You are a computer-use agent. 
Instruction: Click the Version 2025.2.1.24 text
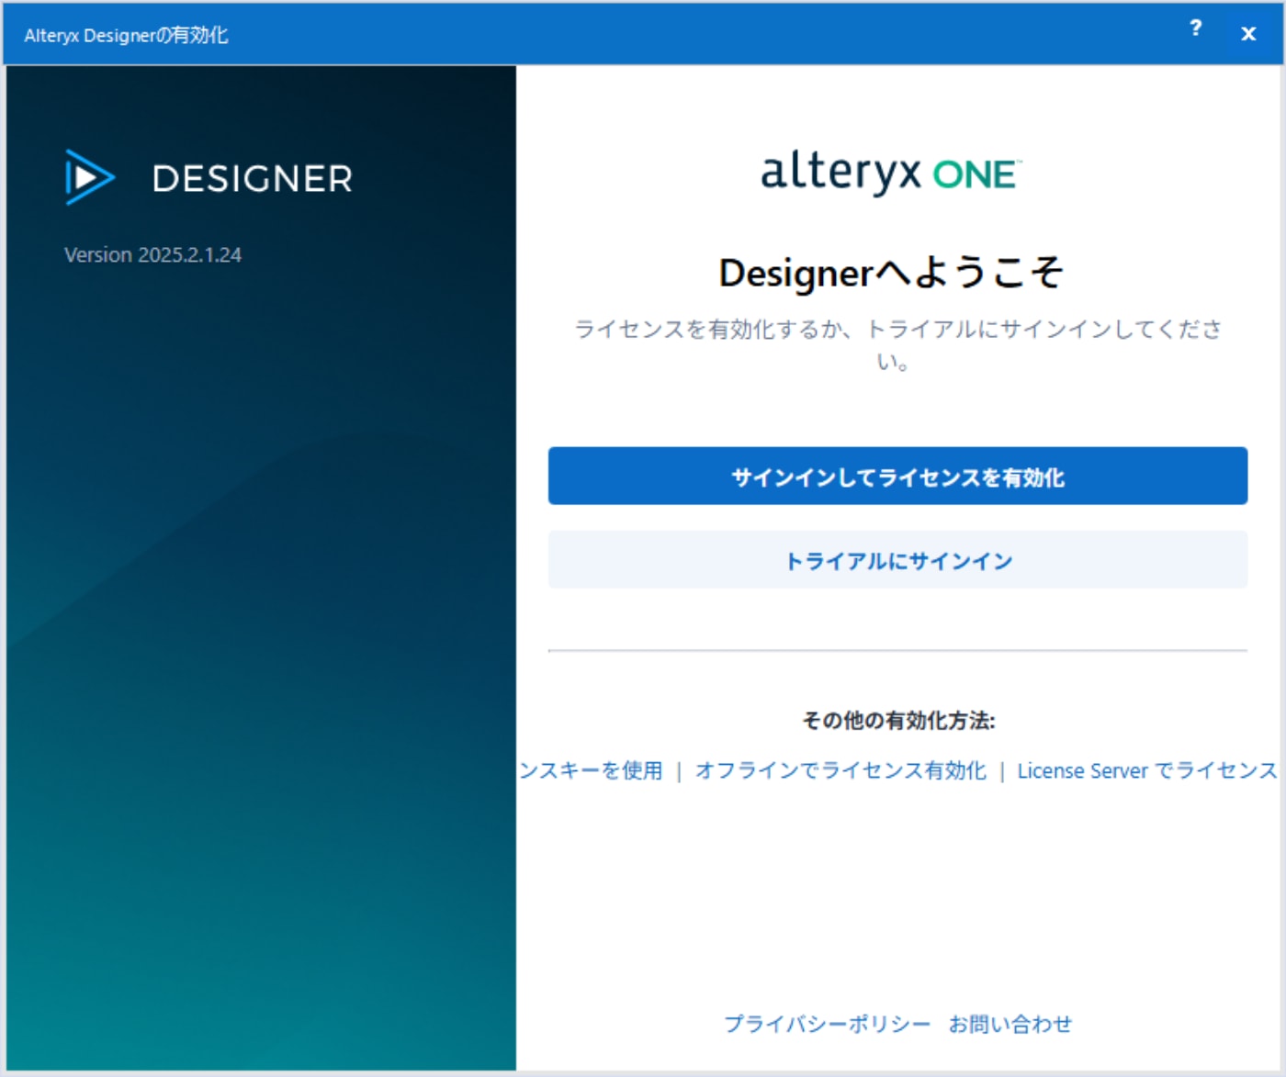pyautogui.click(x=153, y=255)
